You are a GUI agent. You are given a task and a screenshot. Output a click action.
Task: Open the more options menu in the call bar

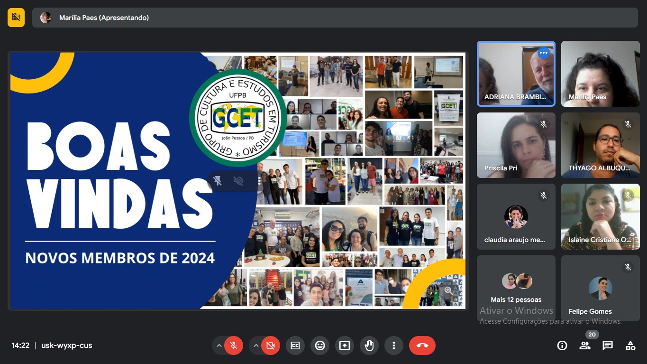394,345
